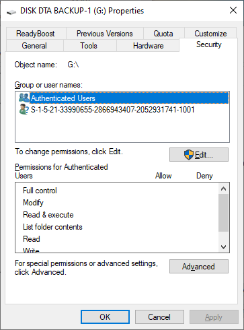Click the unknown account icon beside SID
This screenshot has height=330, width=244.
point(24,109)
